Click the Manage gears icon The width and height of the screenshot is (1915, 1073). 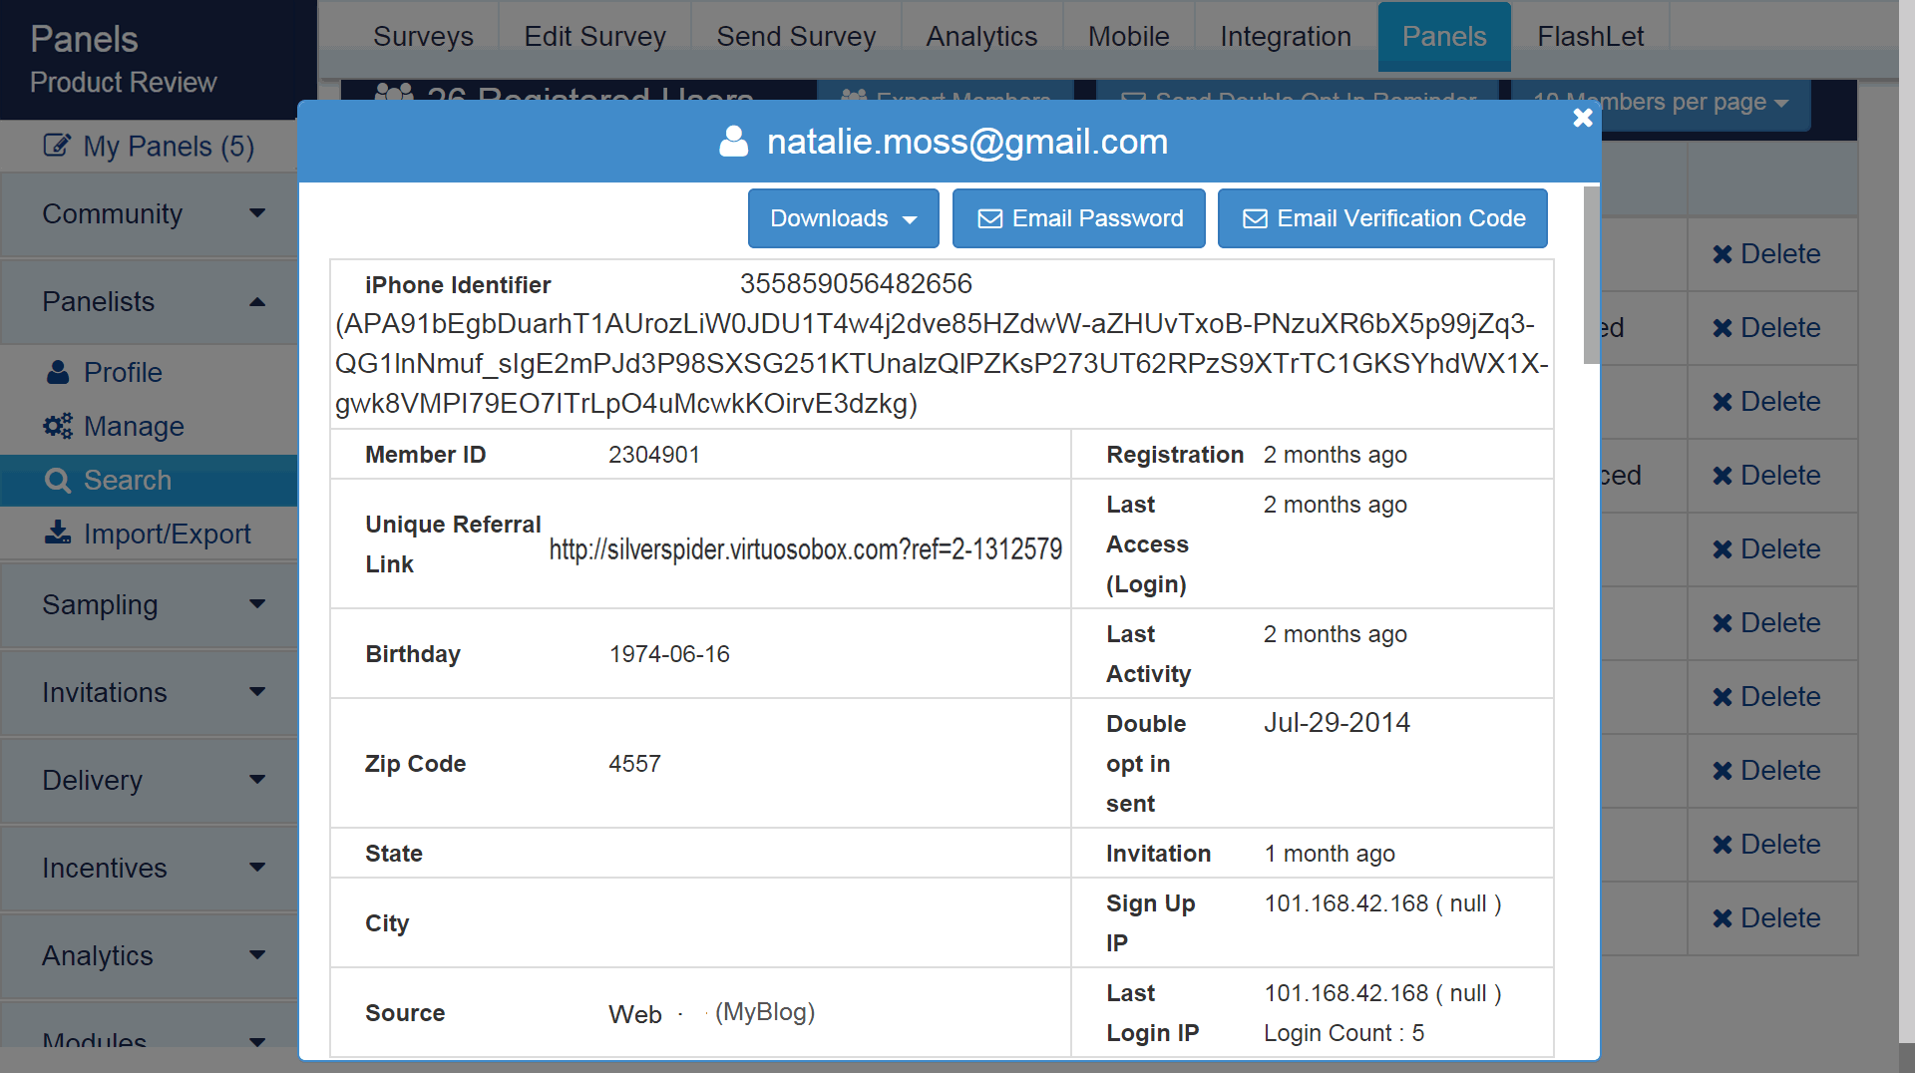(x=58, y=426)
